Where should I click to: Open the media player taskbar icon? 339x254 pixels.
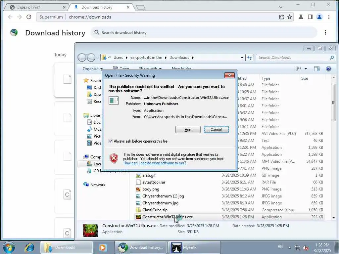103,247
